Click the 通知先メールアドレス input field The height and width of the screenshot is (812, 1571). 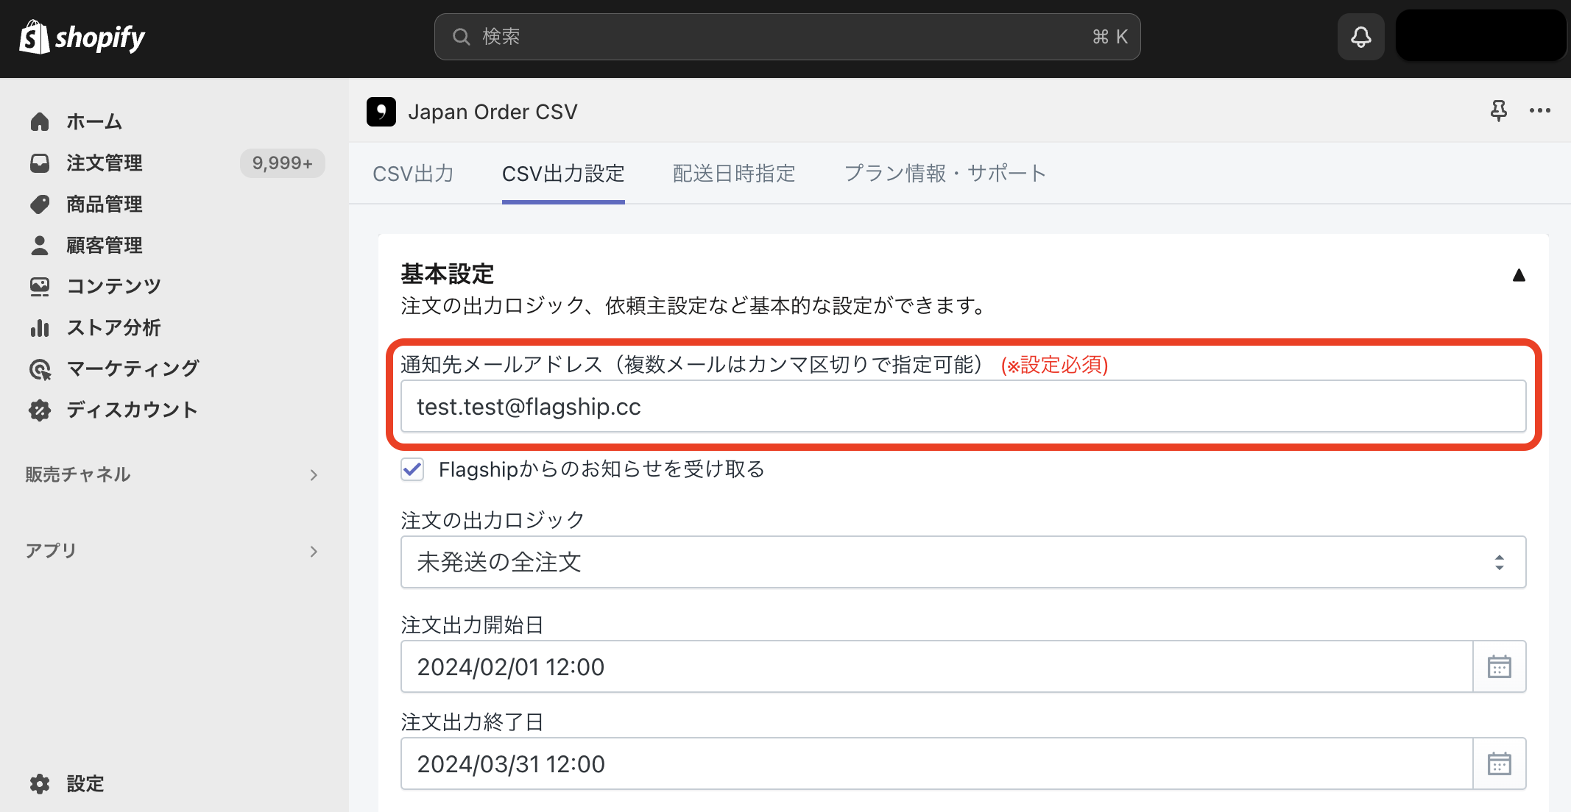[x=963, y=406]
